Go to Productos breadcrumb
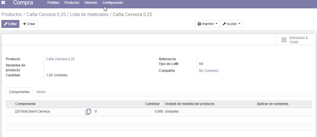Screen dimensions: 317x137 point(12,14)
